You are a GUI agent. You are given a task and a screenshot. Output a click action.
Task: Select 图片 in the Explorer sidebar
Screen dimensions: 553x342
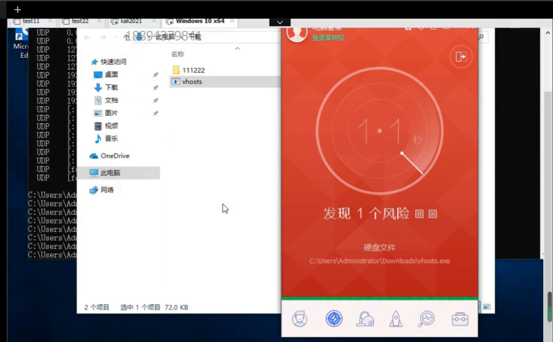(x=106, y=113)
